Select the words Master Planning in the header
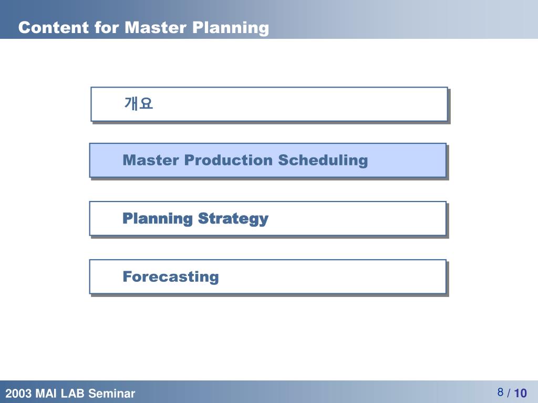The width and height of the screenshot is (538, 403). point(196,28)
